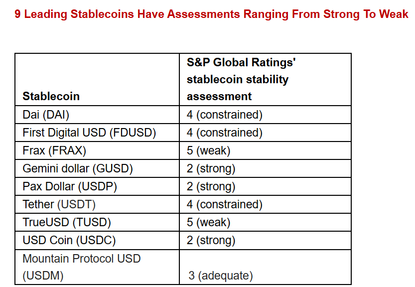Click the Gemini dollar (GUSD) cell
Viewport: 415px width, 287px height.
pos(78,168)
